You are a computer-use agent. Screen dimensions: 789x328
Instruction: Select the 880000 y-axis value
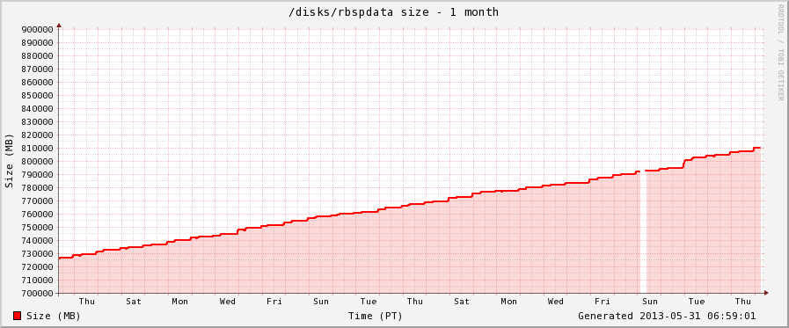click(x=37, y=56)
